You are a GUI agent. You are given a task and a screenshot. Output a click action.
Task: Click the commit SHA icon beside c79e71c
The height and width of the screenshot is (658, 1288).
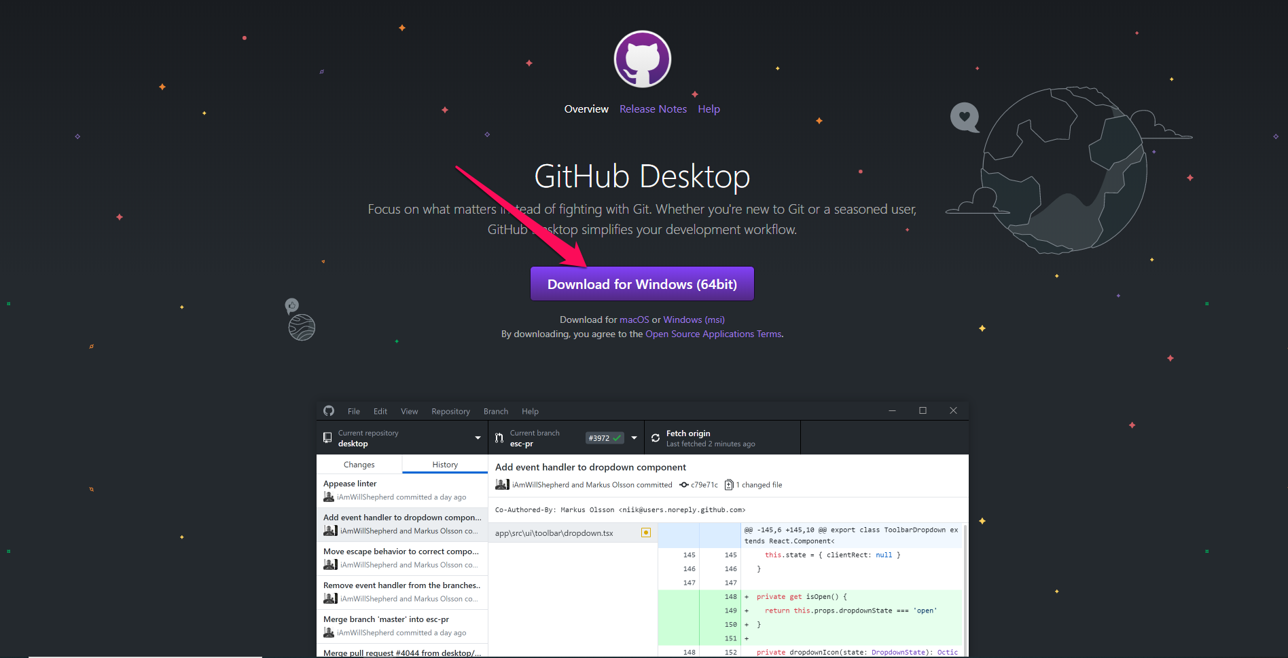point(684,485)
